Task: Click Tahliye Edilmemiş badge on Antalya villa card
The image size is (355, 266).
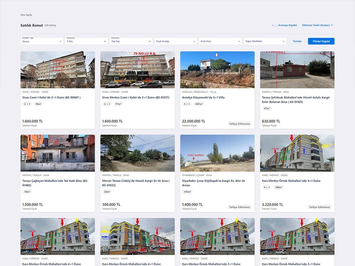Action: [239, 124]
